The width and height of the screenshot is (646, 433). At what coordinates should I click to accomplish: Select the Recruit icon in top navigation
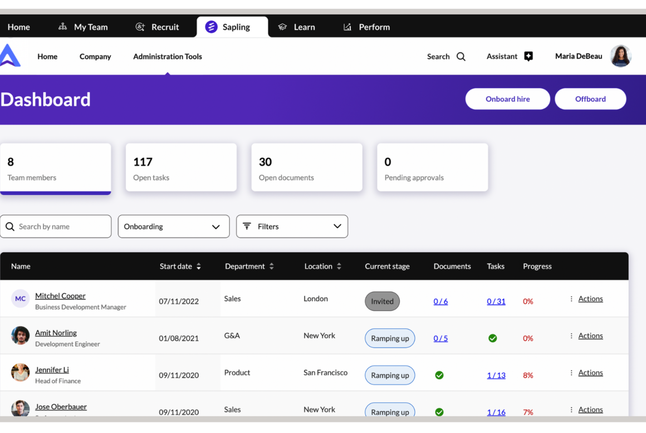coord(139,26)
